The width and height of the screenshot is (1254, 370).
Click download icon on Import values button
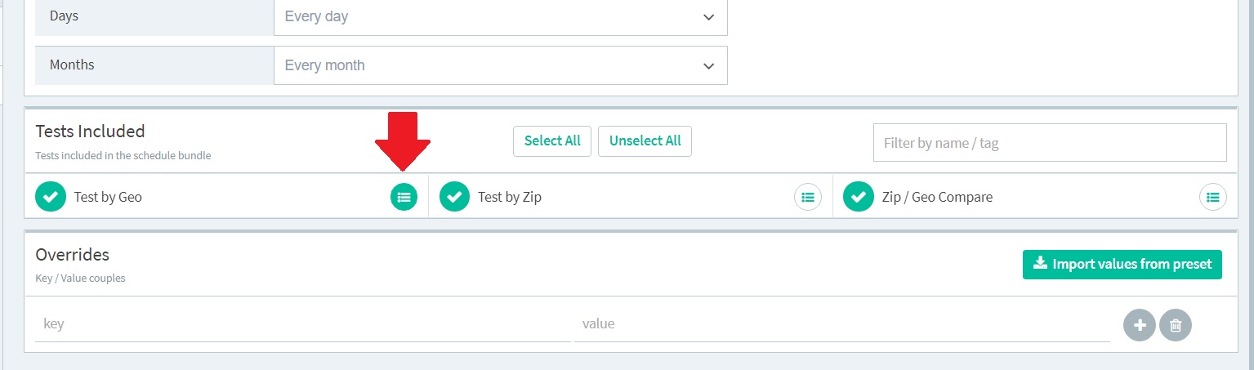tap(1040, 264)
